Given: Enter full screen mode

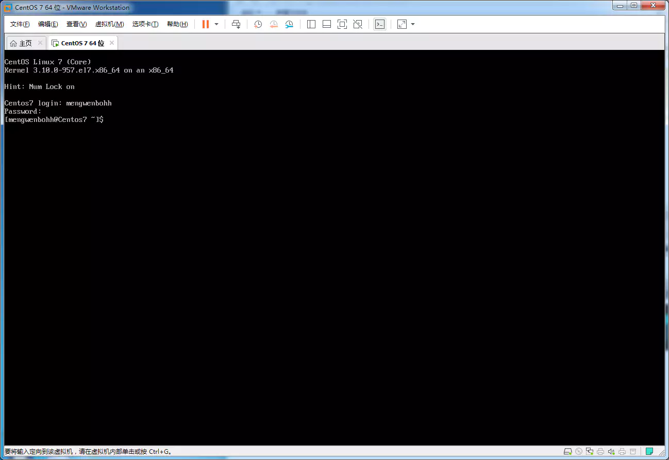Looking at the screenshot, I should tap(342, 24).
